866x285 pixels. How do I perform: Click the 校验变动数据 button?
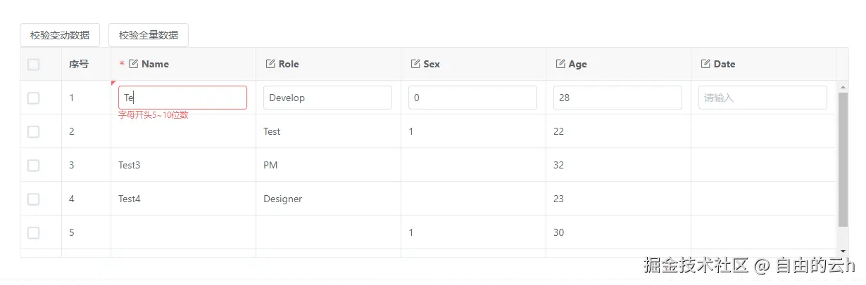pyautogui.click(x=60, y=35)
